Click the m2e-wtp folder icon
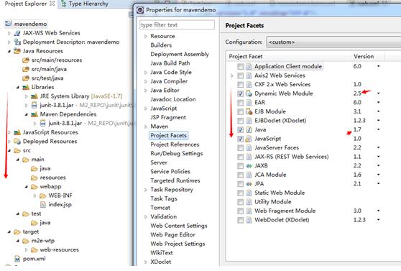The height and width of the screenshot is (271, 401). (26, 241)
